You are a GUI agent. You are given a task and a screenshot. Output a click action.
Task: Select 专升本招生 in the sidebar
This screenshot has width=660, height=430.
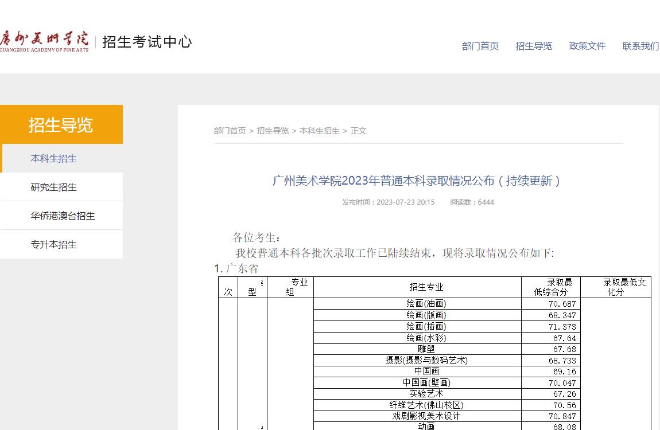point(54,244)
